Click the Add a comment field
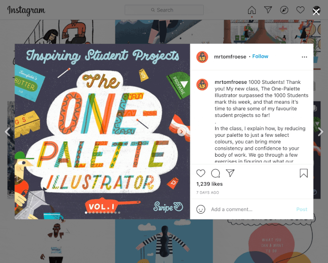 pyautogui.click(x=251, y=209)
